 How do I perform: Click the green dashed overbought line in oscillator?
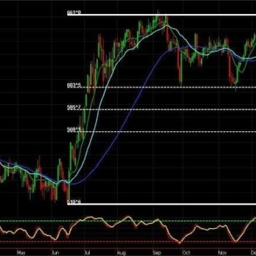click(128, 221)
